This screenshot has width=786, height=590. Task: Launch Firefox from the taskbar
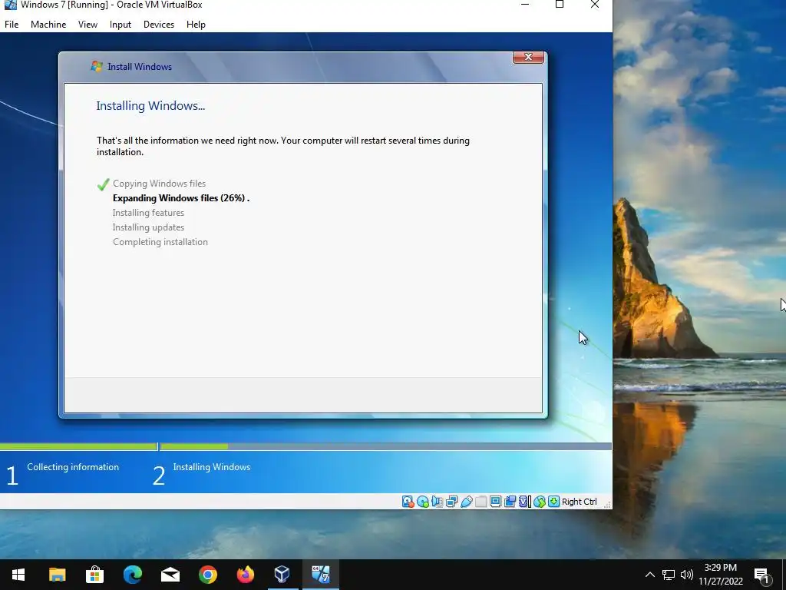[x=245, y=575]
